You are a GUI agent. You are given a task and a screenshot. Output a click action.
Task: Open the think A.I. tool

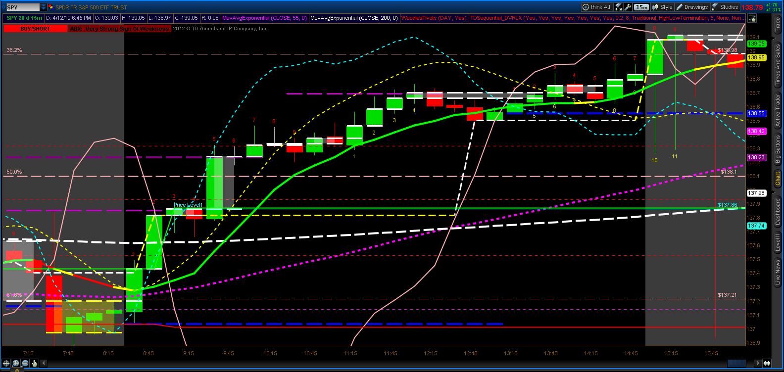click(x=598, y=7)
